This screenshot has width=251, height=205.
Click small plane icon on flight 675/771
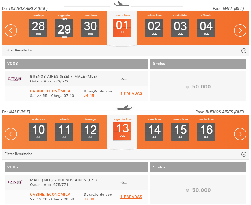click(124, 182)
